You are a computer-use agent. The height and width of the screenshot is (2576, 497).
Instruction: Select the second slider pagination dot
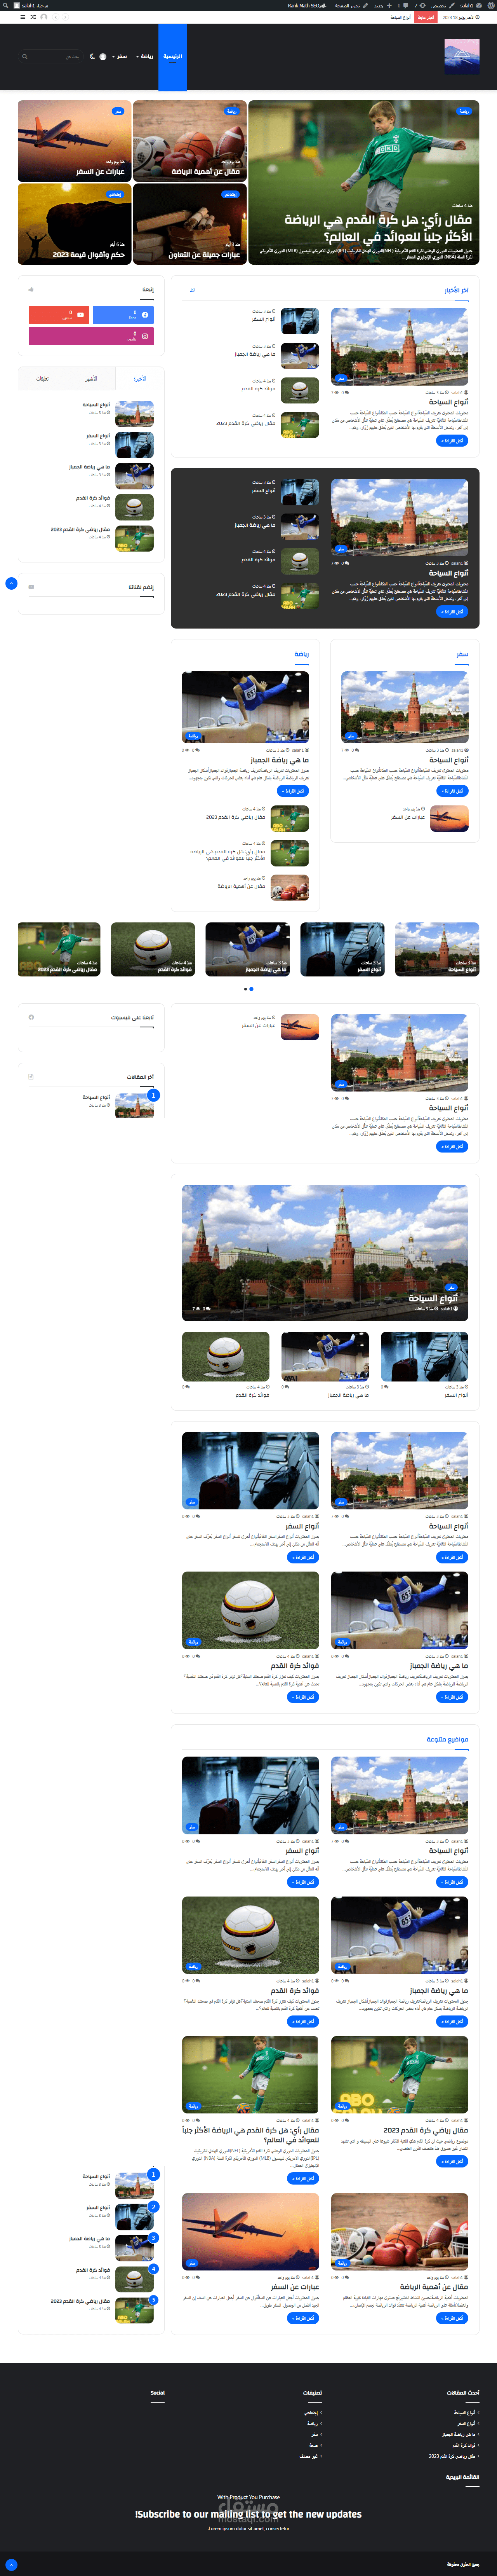click(245, 989)
